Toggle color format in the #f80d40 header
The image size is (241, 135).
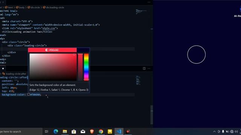(52, 50)
